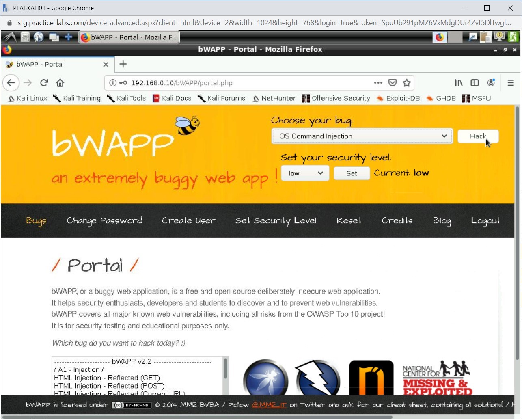Click the reload page icon in Firefox
Viewport: 522px width, 419px height.
44,82
